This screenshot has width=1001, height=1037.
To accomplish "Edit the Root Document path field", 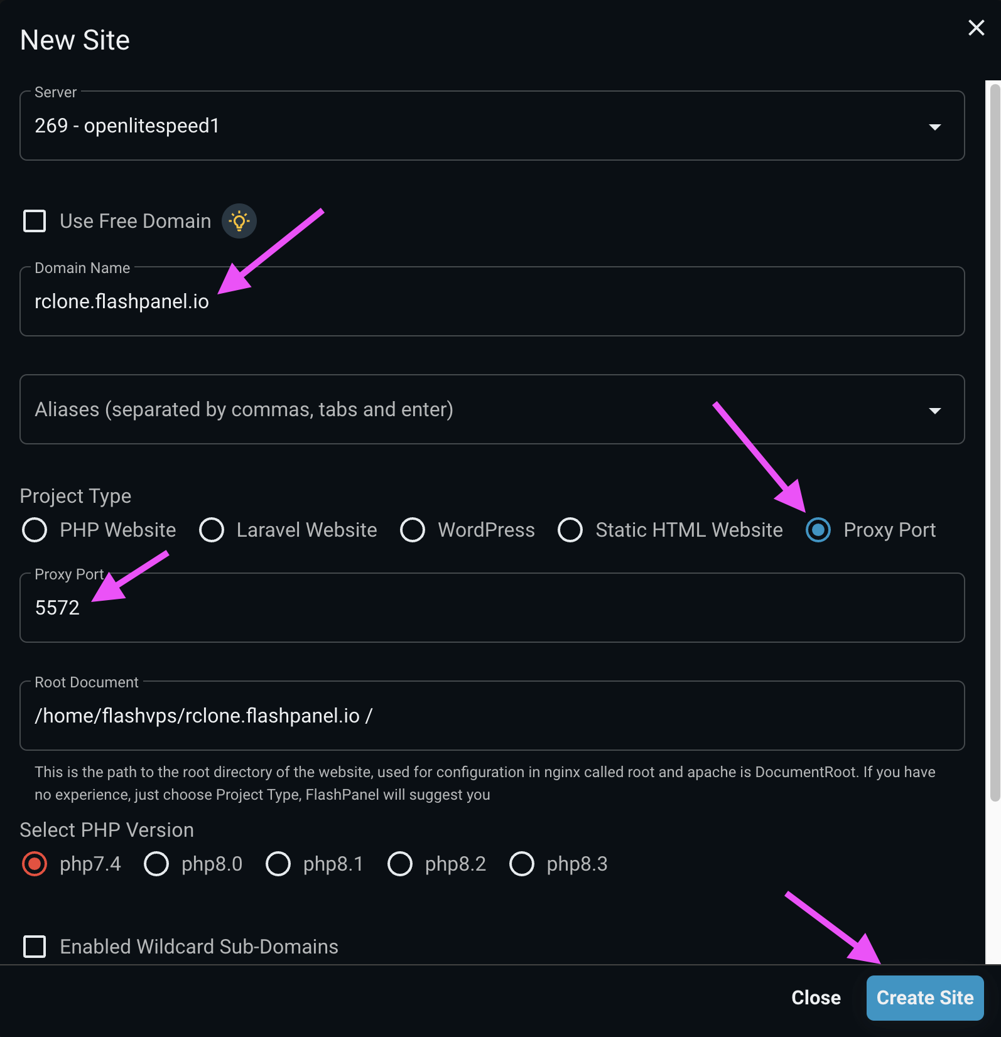I will (x=492, y=716).
